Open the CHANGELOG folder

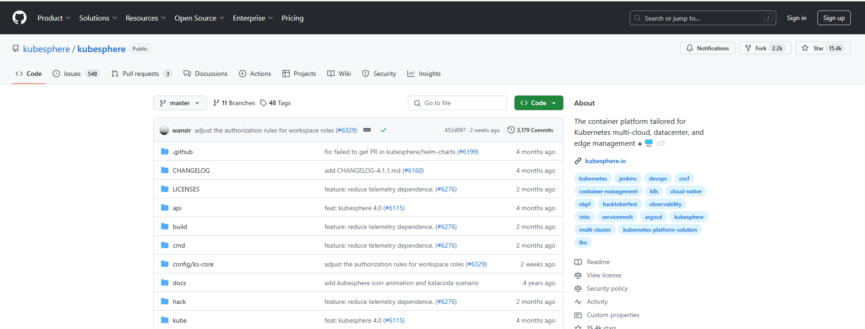191,170
